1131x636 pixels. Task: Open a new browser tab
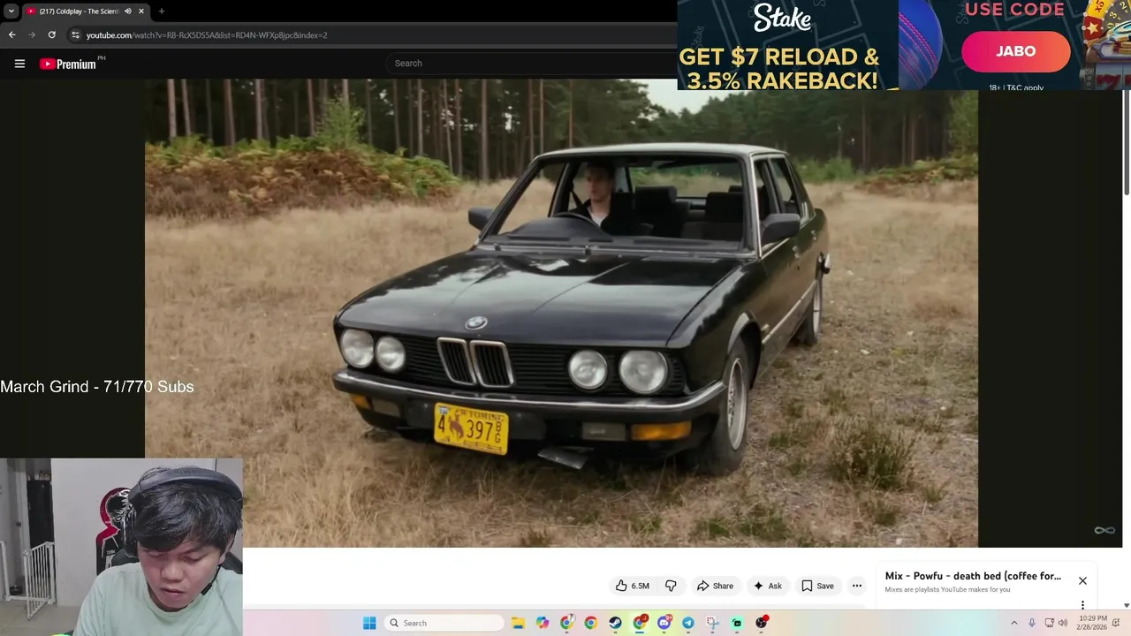click(x=161, y=11)
